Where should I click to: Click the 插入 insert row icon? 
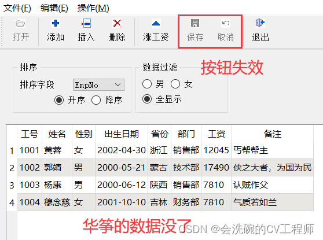click(86, 23)
